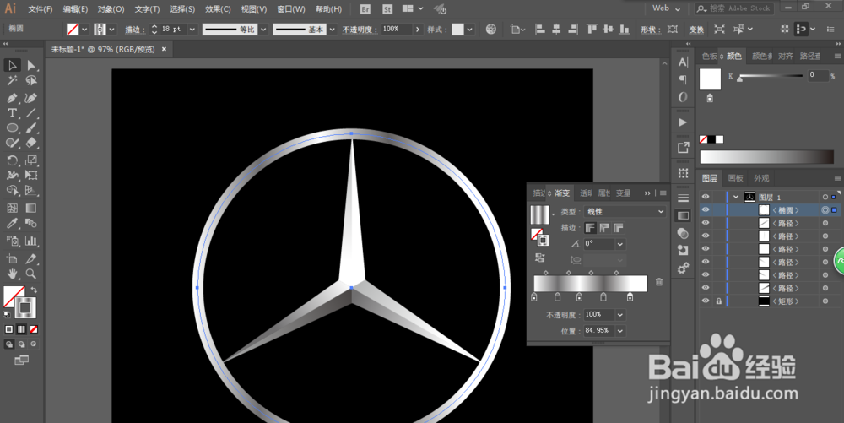Select the Rotate tool
Image resolution: width=844 pixels, height=423 pixels.
[12, 160]
